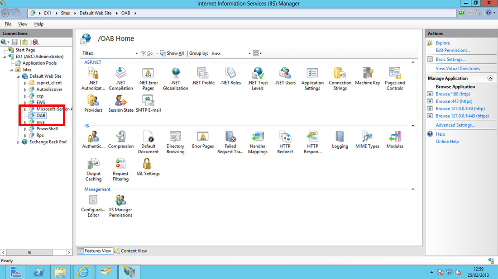Open the Compression feature
Screen dimensions: 498x279
point(121,140)
